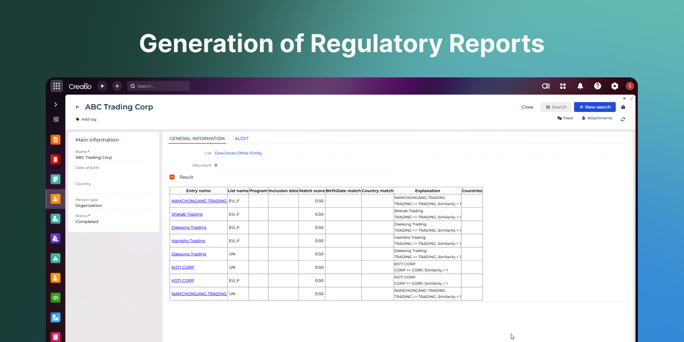Expand the left navigation sidebar

click(x=56, y=104)
